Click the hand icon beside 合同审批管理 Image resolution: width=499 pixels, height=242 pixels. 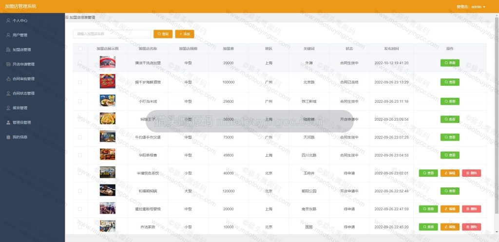(8, 79)
